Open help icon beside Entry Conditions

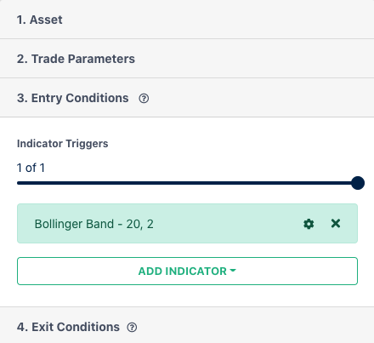coord(144,99)
